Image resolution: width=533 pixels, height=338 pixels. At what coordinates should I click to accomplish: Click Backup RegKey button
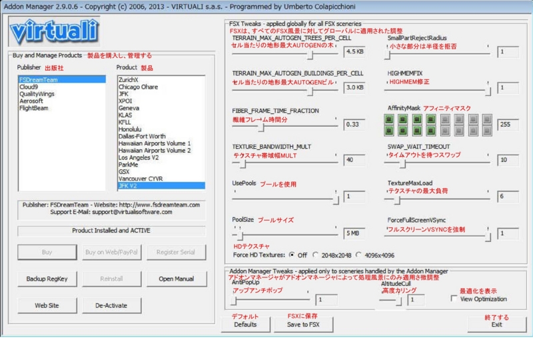pyautogui.click(x=47, y=279)
